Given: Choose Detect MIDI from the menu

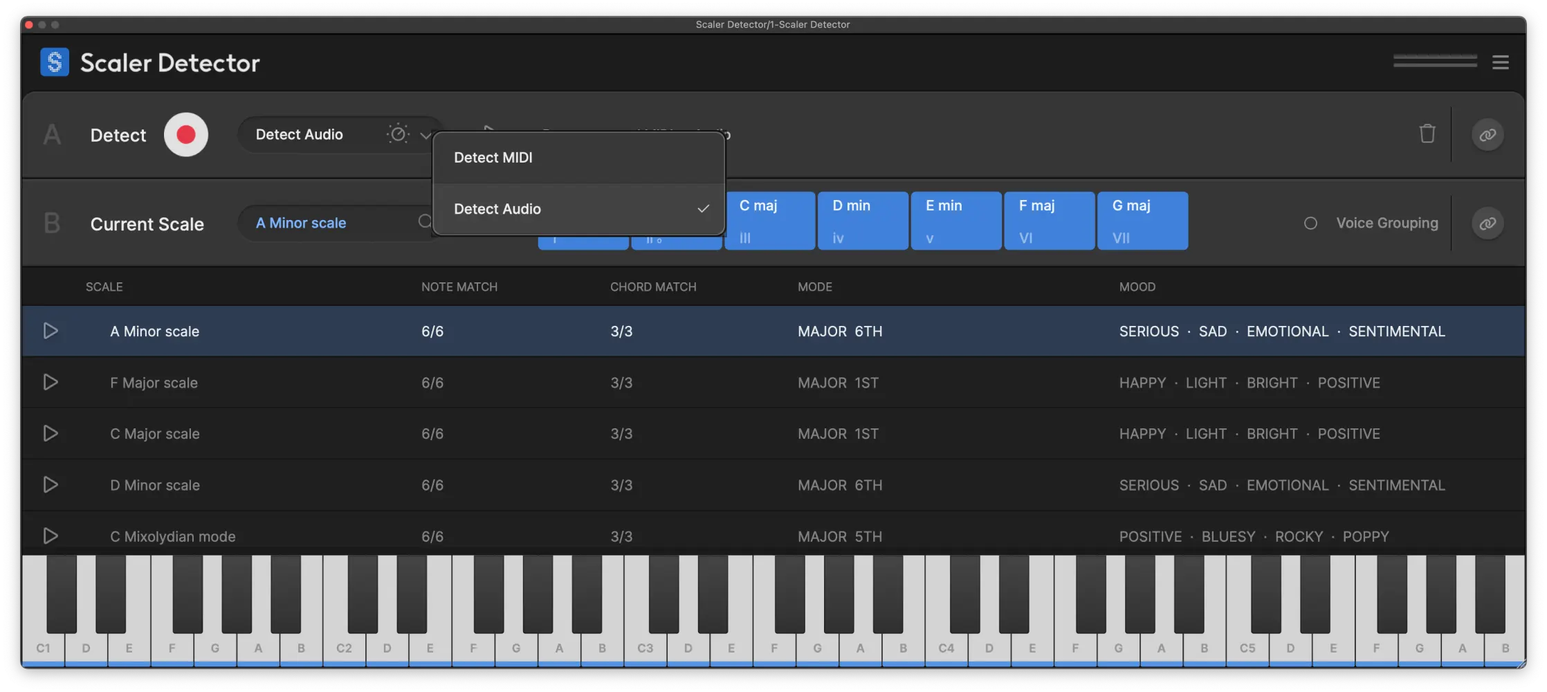Looking at the screenshot, I should [x=493, y=157].
